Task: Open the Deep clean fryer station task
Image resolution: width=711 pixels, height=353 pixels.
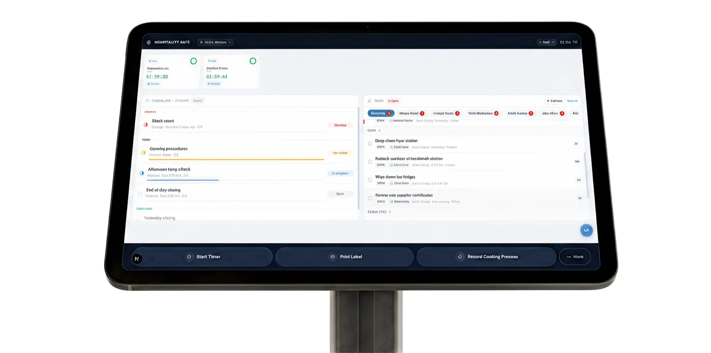Action: (x=474, y=144)
